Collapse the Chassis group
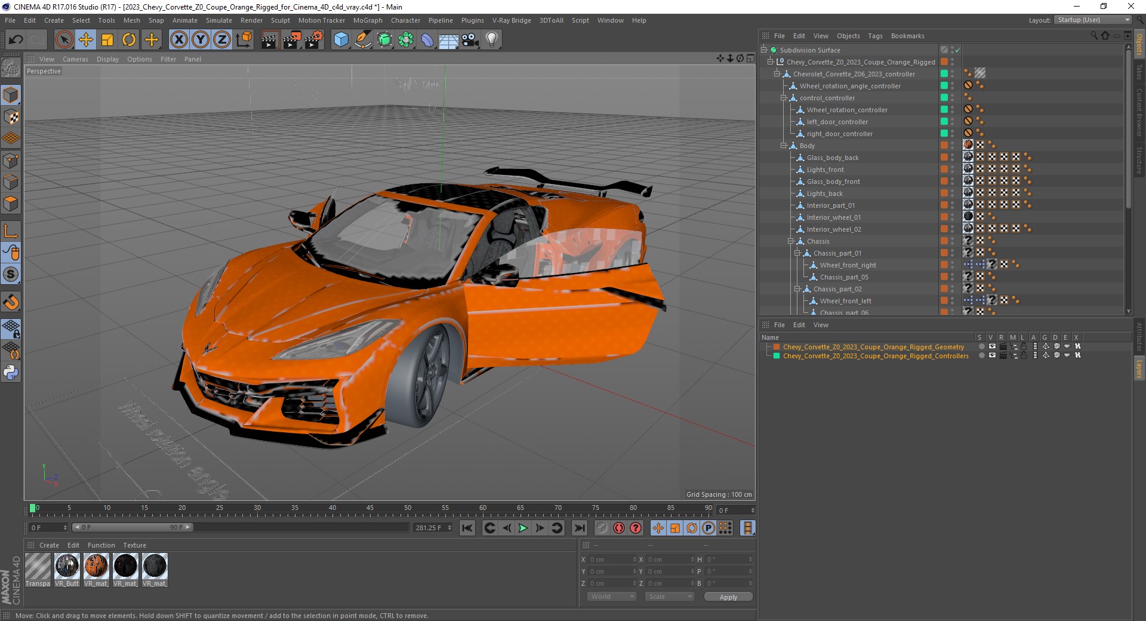The height and width of the screenshot is (621, 1146). click(x=790, y=241)
